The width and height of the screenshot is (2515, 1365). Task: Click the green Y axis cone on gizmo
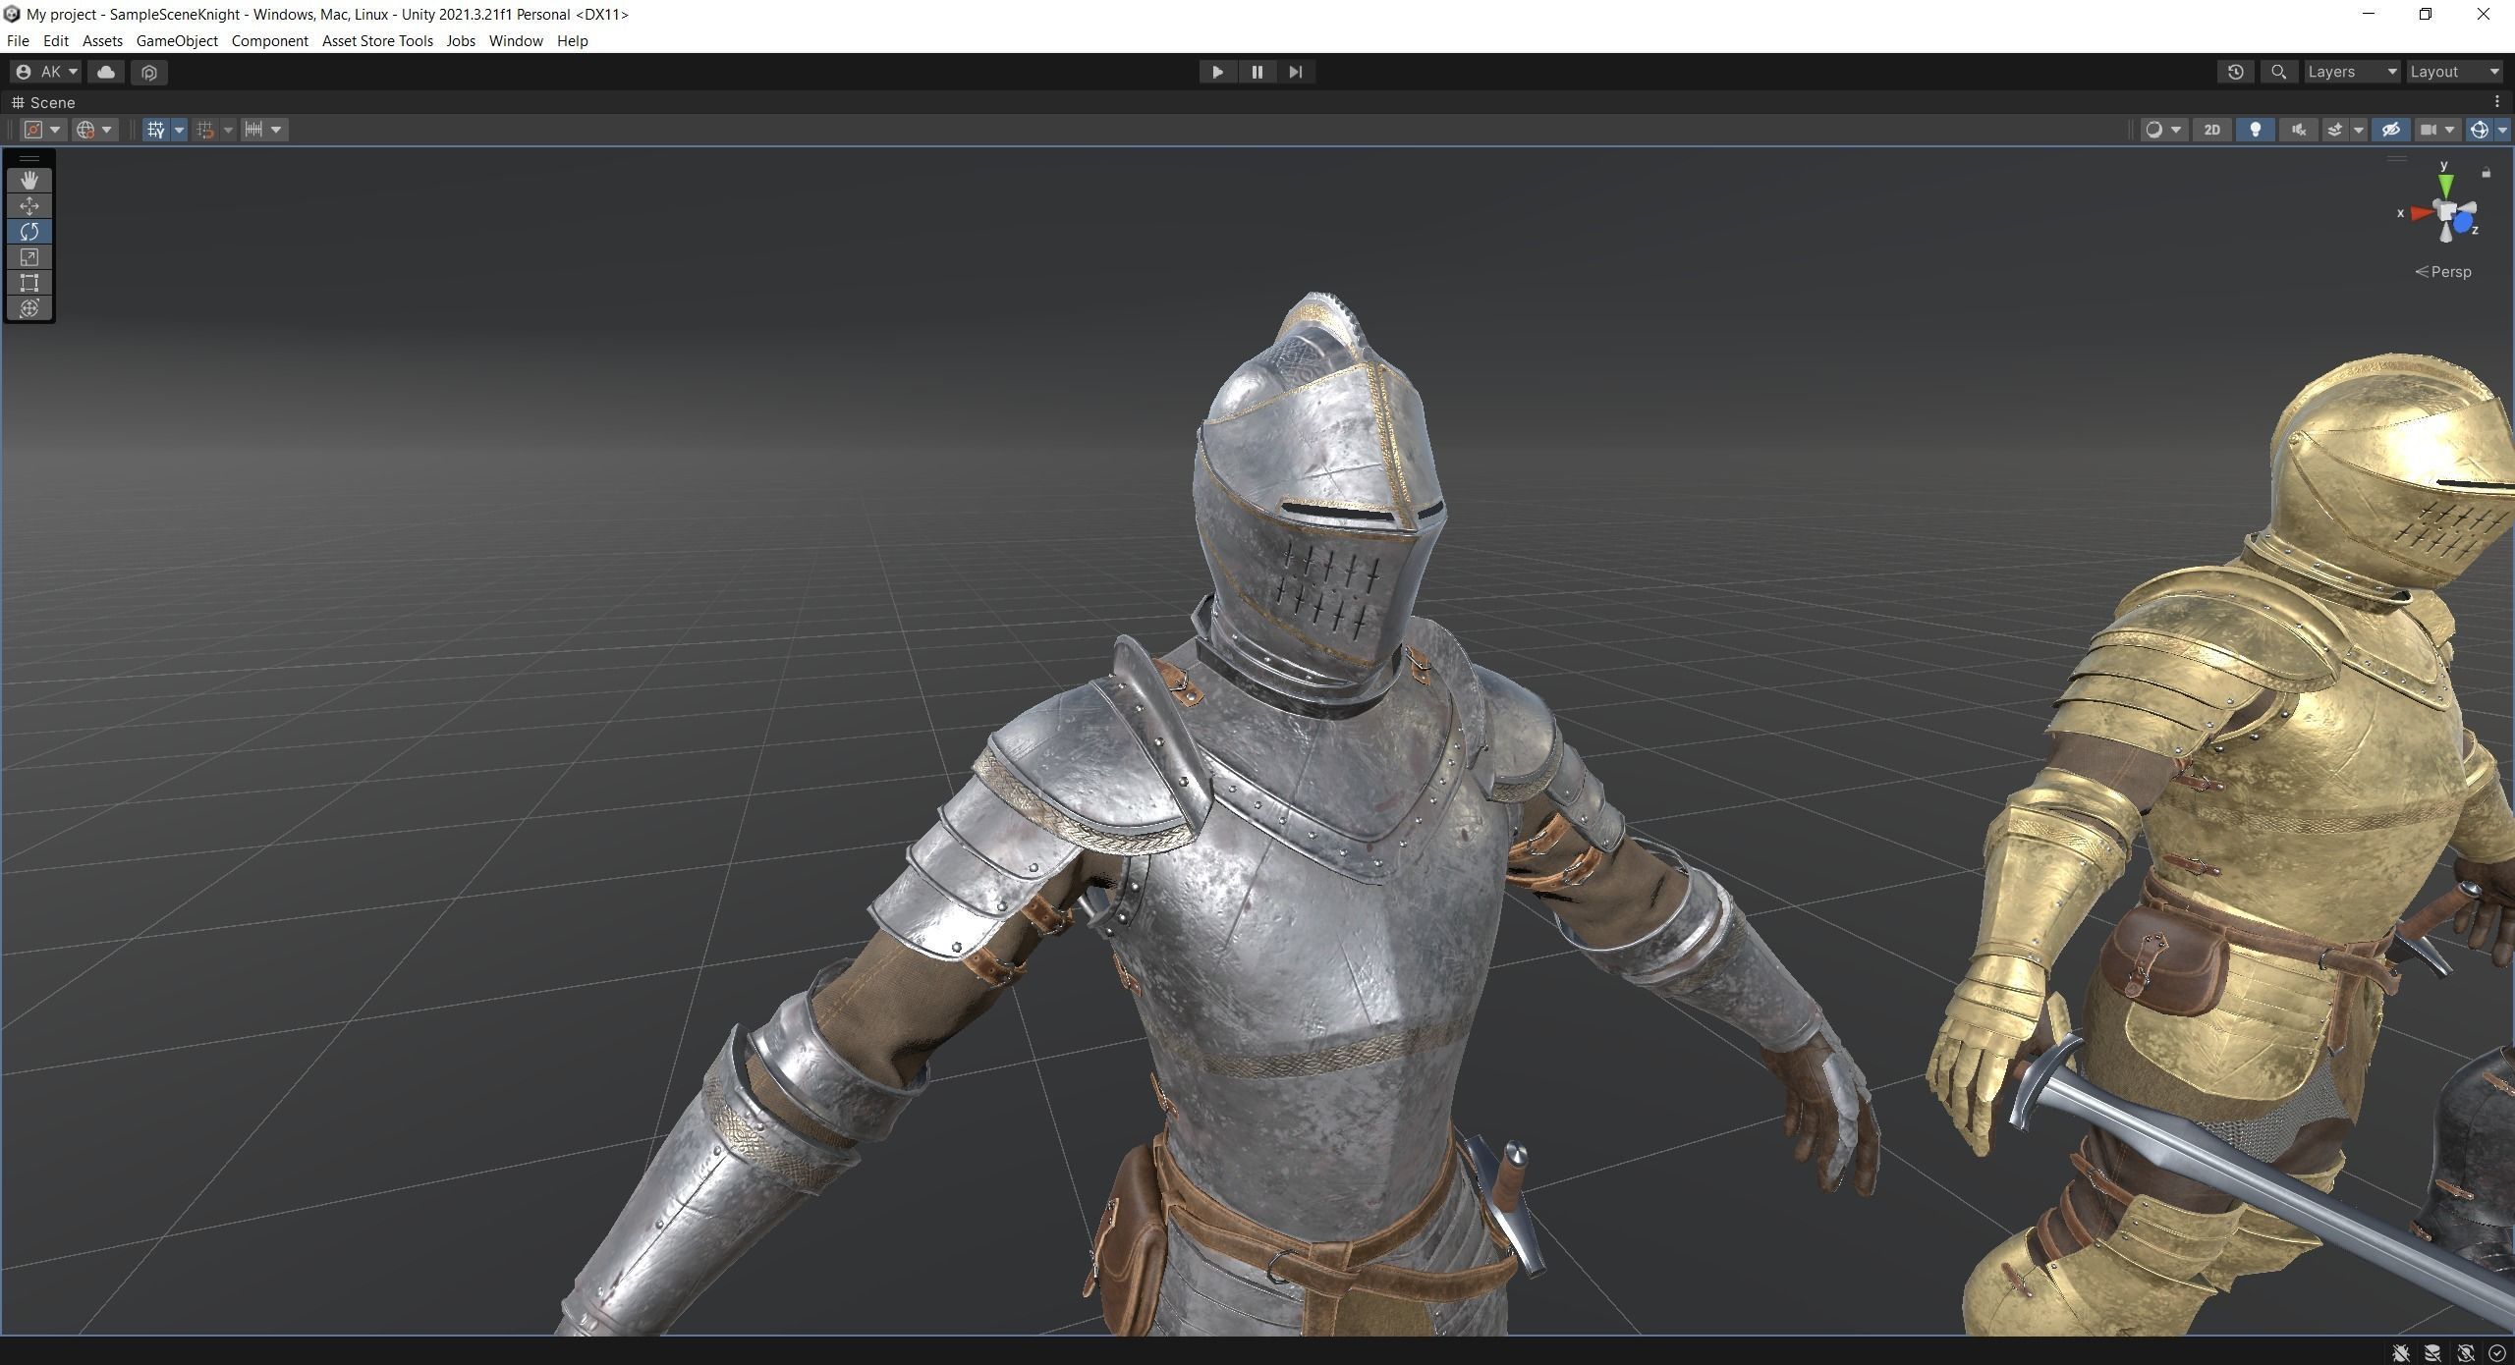2445,185
